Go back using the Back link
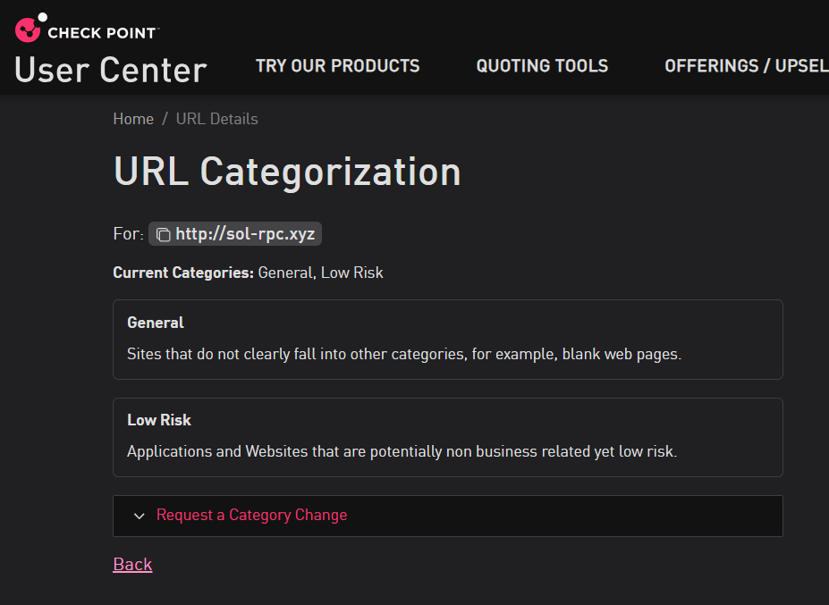Viewport: 829px width, 605px height. pyautogui.click(x=132, y=564)
